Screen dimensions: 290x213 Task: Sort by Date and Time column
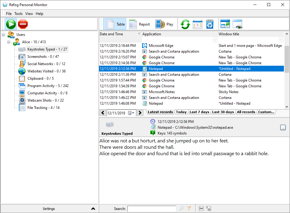111,34
